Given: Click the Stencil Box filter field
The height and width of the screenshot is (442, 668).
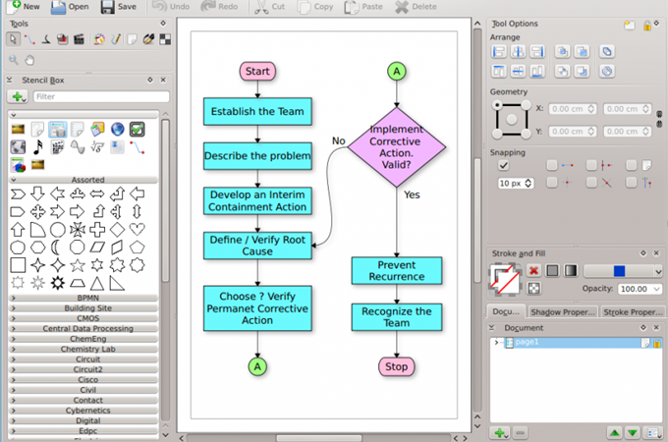Looking at the screenshot, I should [98, 97].
